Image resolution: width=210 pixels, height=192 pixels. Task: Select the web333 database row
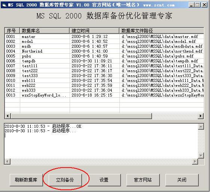coord(104,90)
